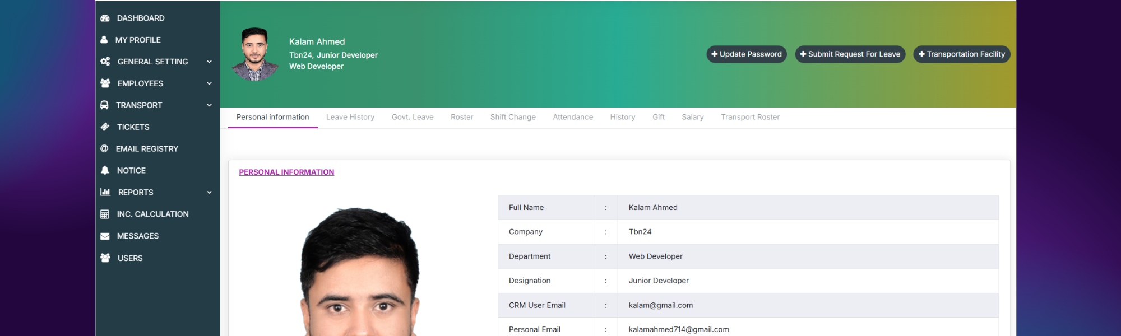The height and width of the screenshot is (336, 1121).
Task: Switch to the Leave History tab
Action: (x=350, y=117)
